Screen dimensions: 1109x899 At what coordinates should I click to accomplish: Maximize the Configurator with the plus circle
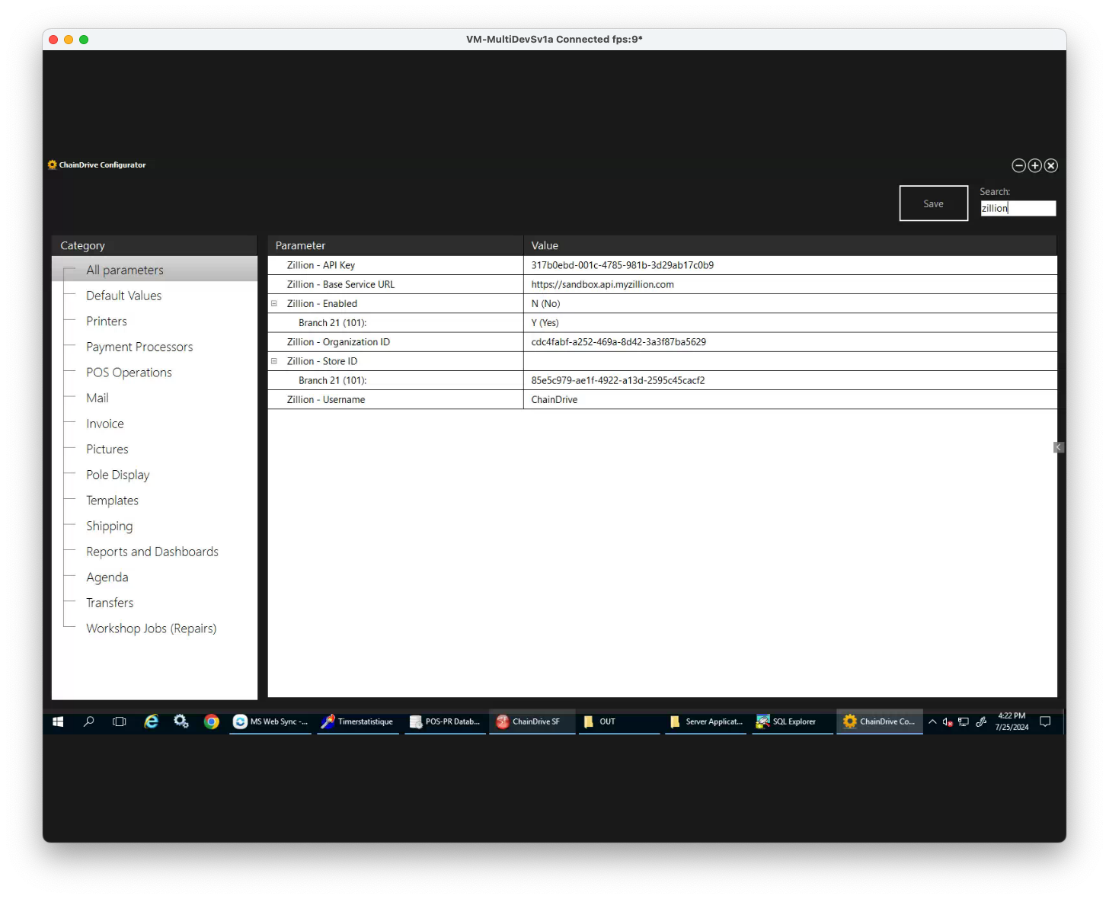coord(1035,165)
